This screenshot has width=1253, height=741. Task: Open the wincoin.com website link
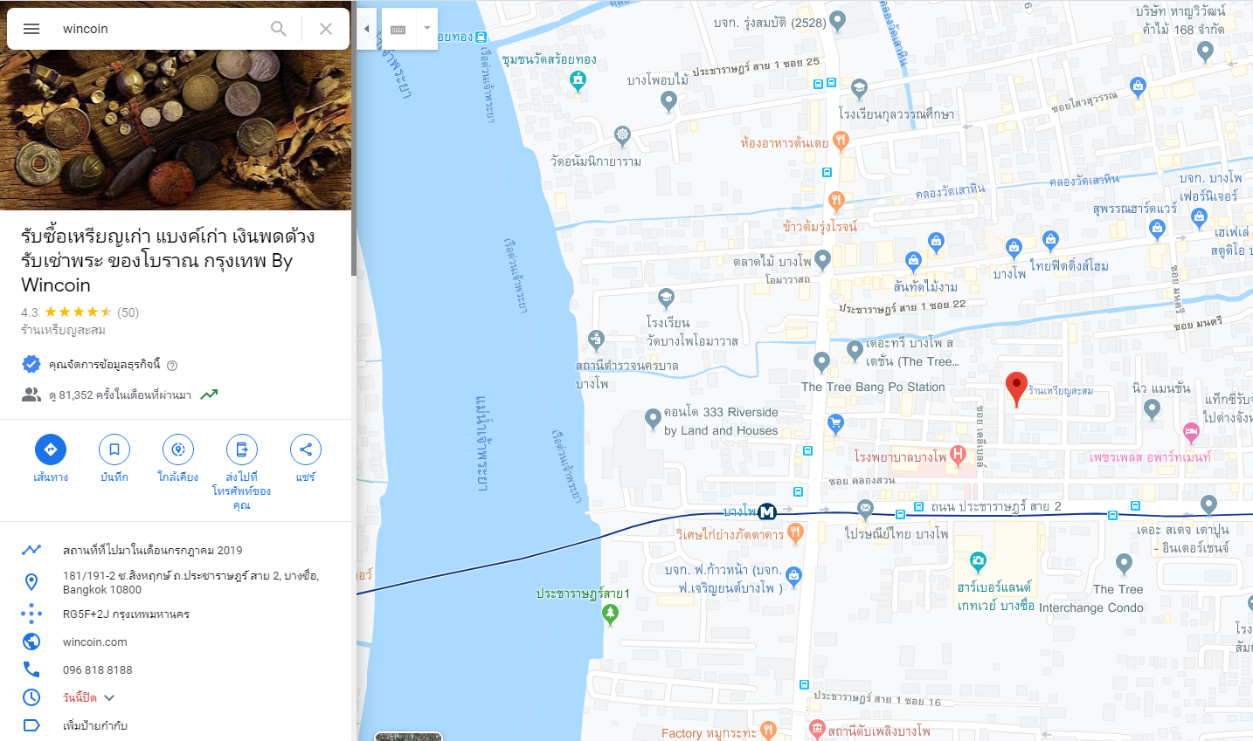pyautogui.click(x=95, y=642)
